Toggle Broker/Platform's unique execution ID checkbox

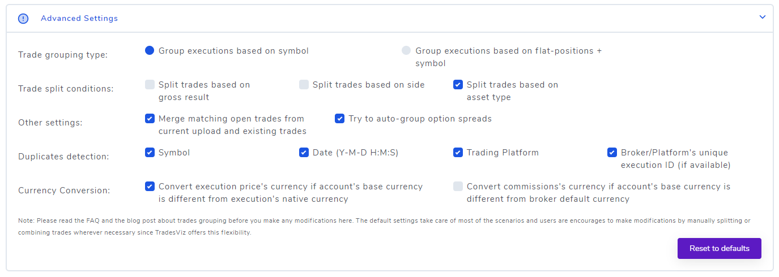click(612, 153)
